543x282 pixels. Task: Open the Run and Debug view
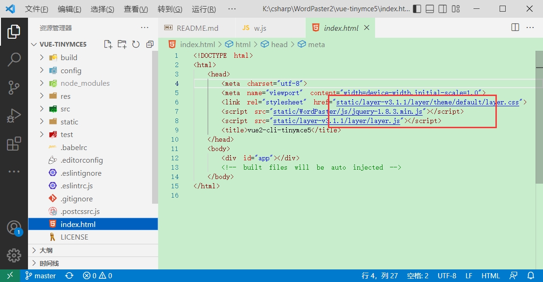coord(14,116)
